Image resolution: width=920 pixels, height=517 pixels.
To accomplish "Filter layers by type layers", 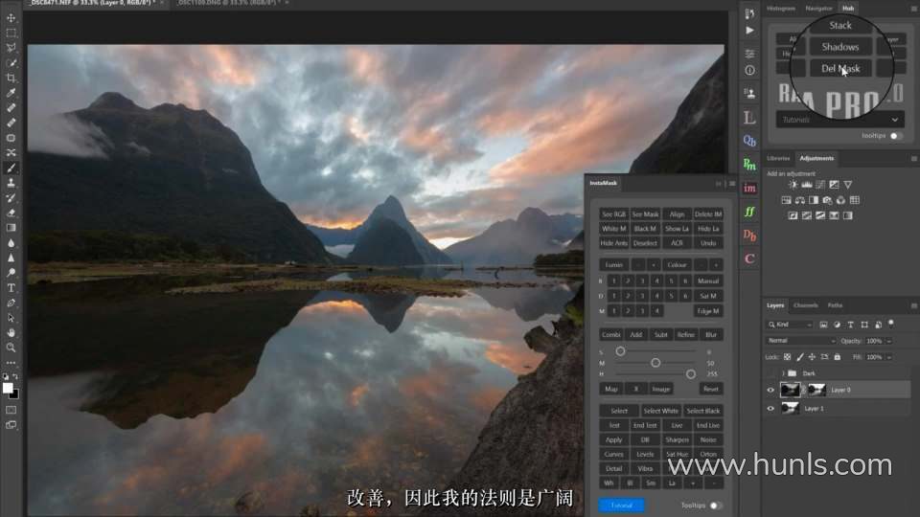I will pos(850,325).
